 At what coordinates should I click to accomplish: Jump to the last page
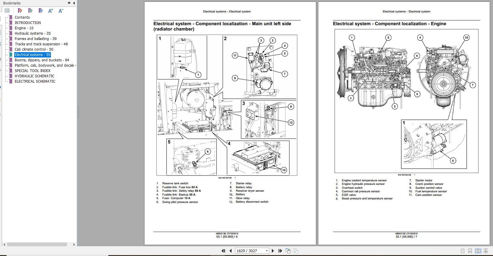point(280,251)
